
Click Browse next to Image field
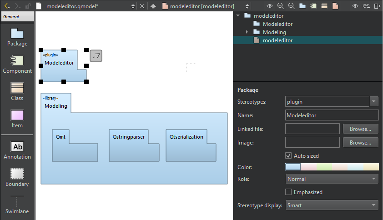[360, 142]
